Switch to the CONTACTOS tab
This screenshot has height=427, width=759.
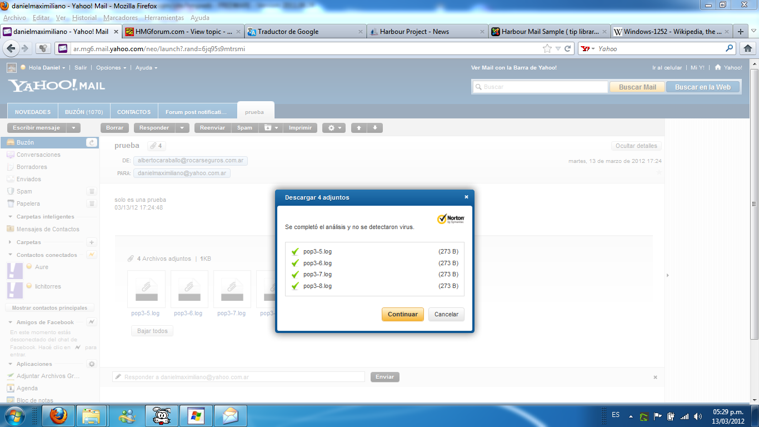pyautogui.click(x=134, y=112)
